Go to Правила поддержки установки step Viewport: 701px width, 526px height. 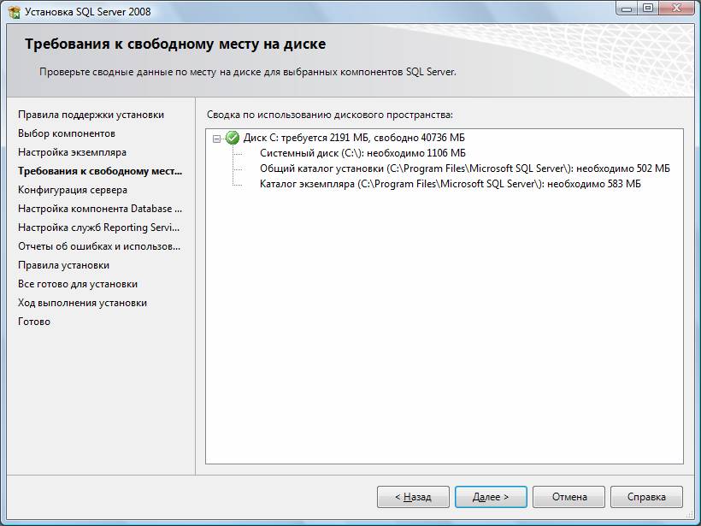[91, 115]
